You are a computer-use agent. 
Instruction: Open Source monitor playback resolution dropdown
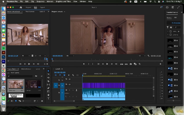tap(42, 56)
